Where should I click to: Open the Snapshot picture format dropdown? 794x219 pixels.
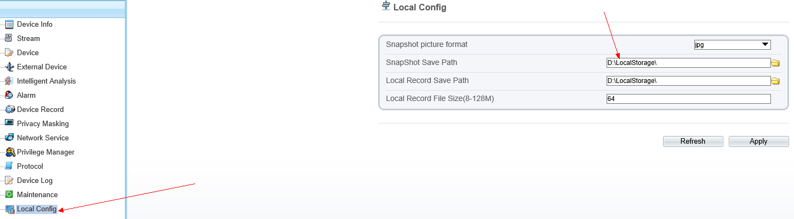tap(732, 45)
